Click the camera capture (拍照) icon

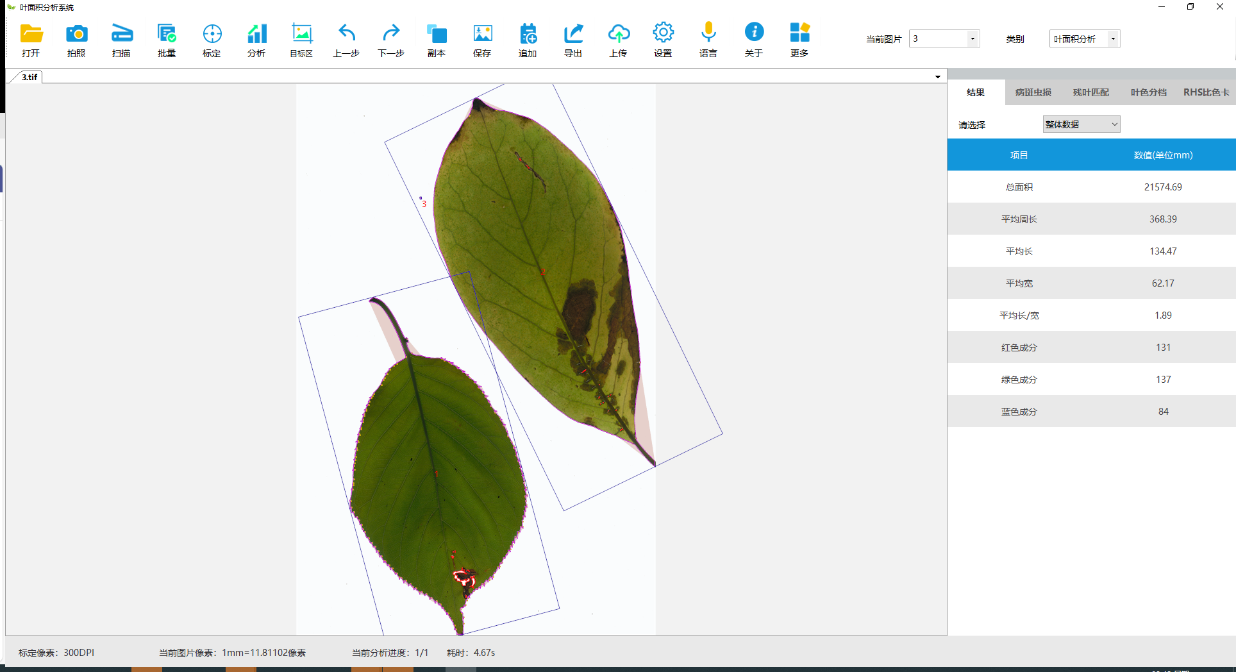pyautogui.click(x=76, y=34)
